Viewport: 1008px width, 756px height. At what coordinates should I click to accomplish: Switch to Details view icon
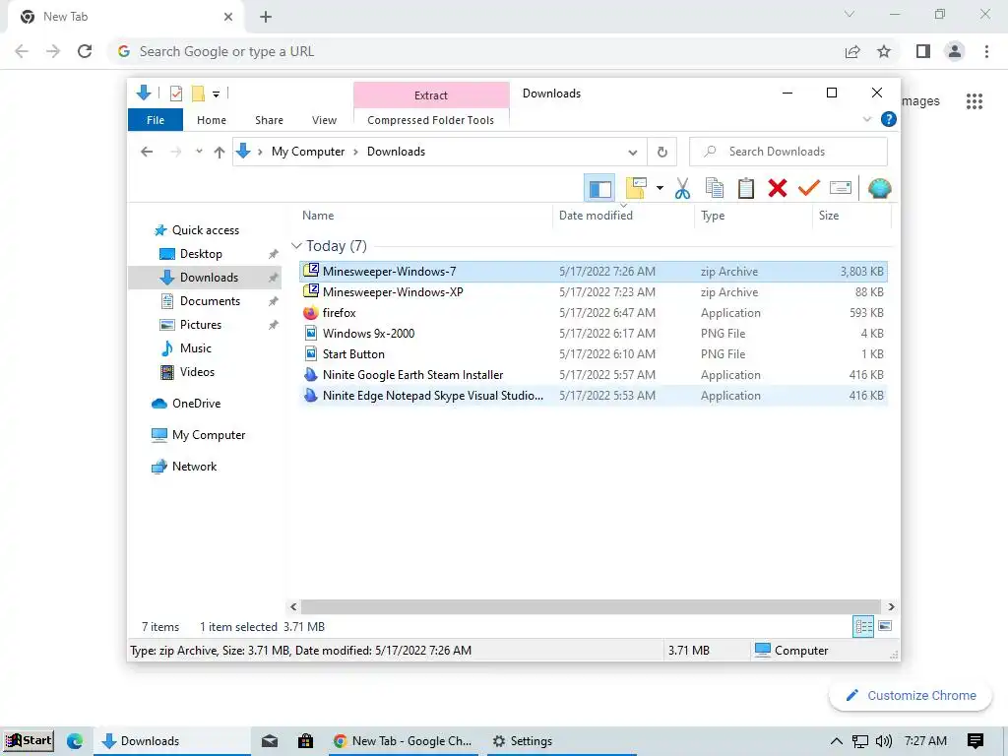tap(862, 626)
